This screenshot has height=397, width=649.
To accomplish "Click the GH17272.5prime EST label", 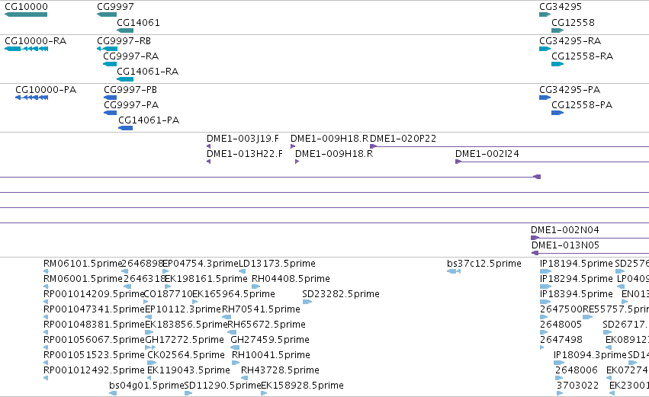I will click(x=185, y=340).
